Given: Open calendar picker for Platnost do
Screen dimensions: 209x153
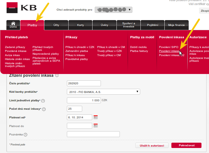Looking at the screenshot, I should [x=96, y=126].
